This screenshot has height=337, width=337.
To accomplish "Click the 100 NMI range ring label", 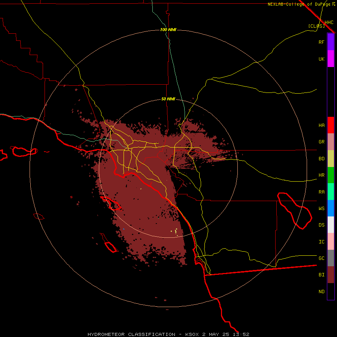I will click(168, 30).
